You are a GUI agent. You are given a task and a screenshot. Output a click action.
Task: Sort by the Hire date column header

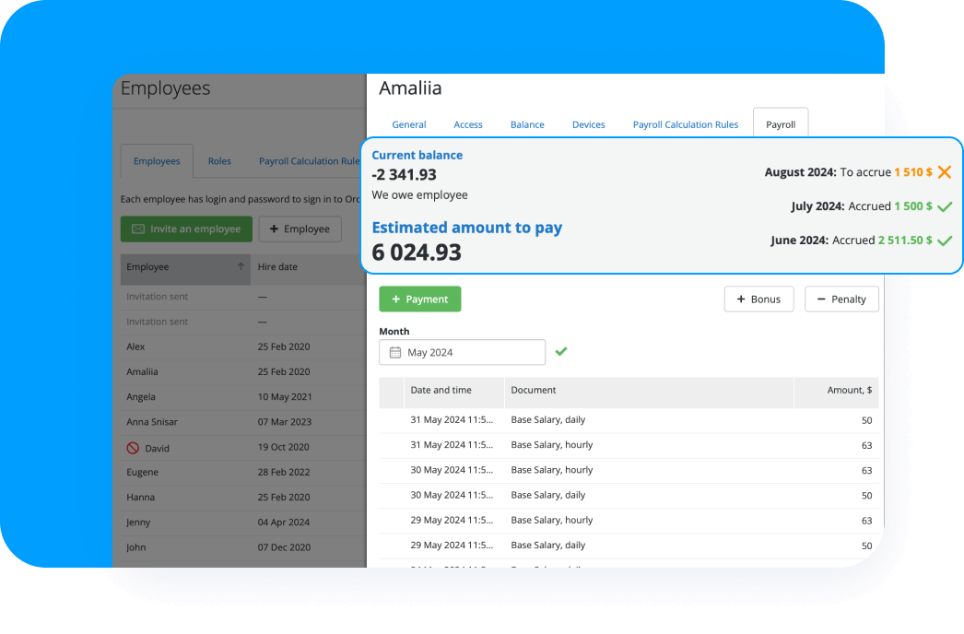point(277,267)
